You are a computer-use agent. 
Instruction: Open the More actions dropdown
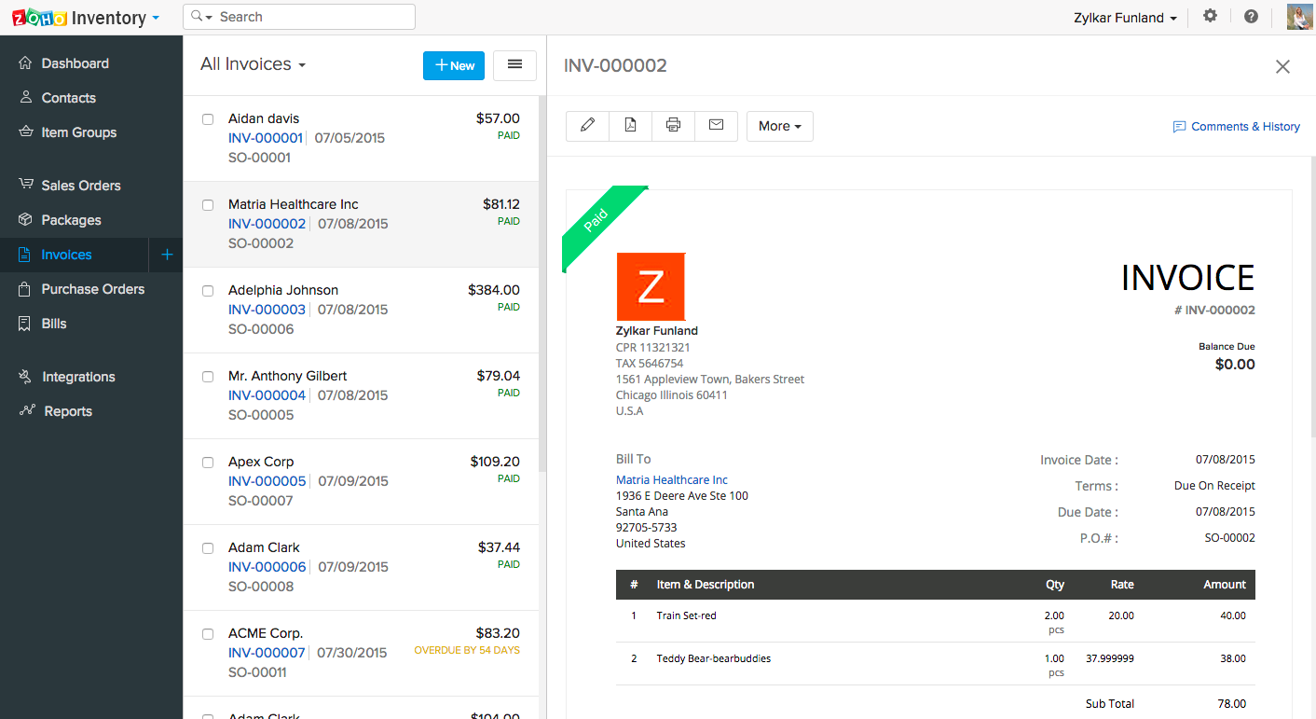click(x=780, y=126)
